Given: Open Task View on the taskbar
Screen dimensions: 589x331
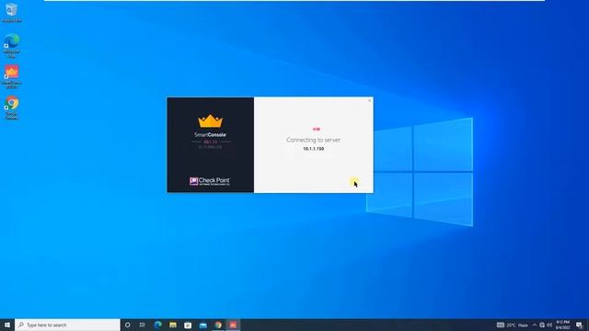Looking at the screenshot, I should click(143, 325).
